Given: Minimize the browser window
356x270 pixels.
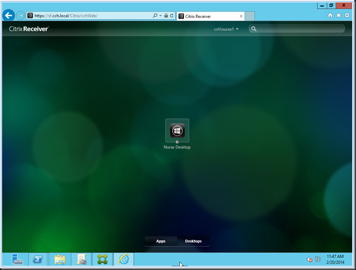Looking at the screenshot, I should click(x=322, y=5).
